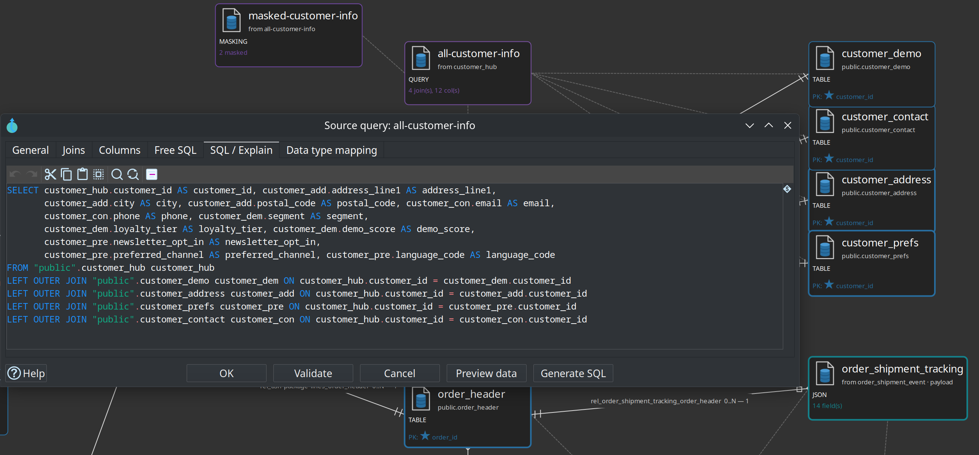Click the Generate SQL button
This screenshot has width=979, height=455.
pos(573,373)
